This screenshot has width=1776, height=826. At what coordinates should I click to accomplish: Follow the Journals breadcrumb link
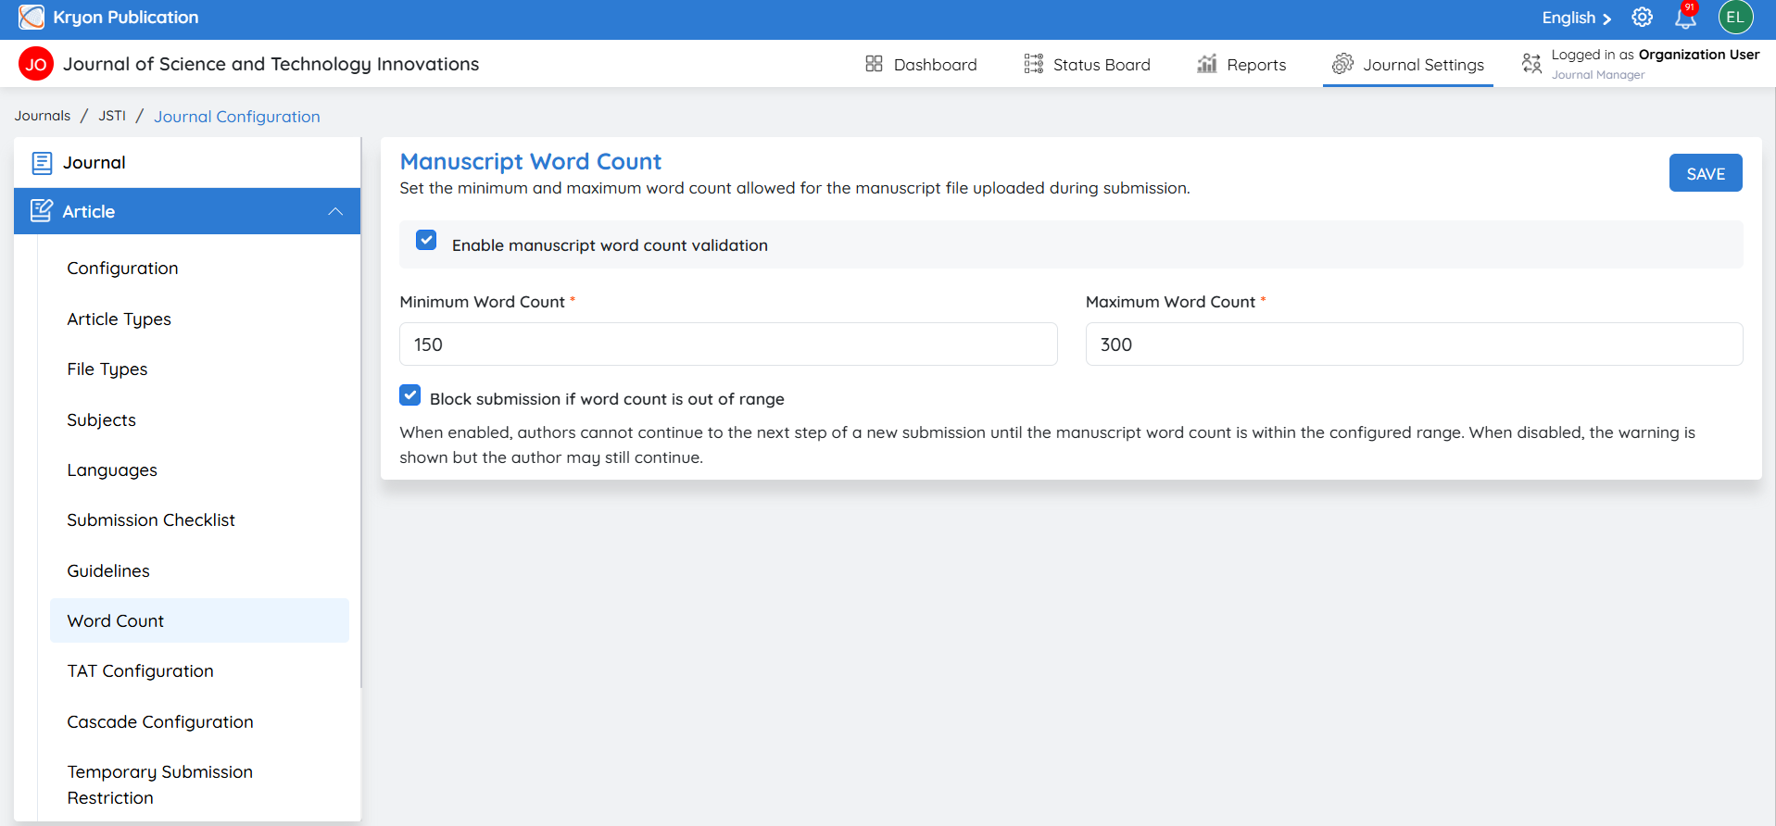click(x=43, y=116)
